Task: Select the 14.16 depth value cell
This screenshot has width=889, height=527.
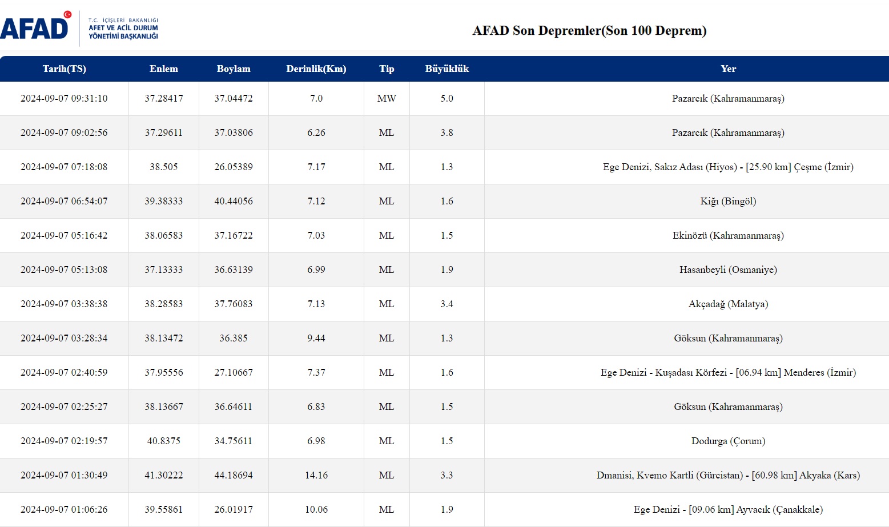Action: (x=316, y=476)
